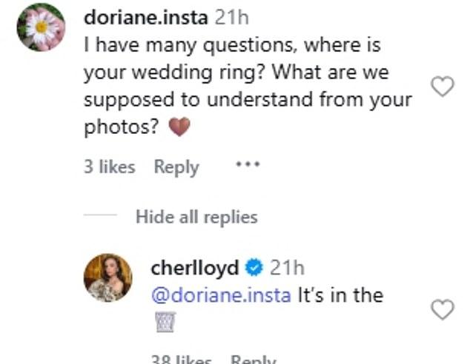Click the blue verified badge beside cherlloyd
This screenshot has width=470, height=364.
click(x=254, y=267)
